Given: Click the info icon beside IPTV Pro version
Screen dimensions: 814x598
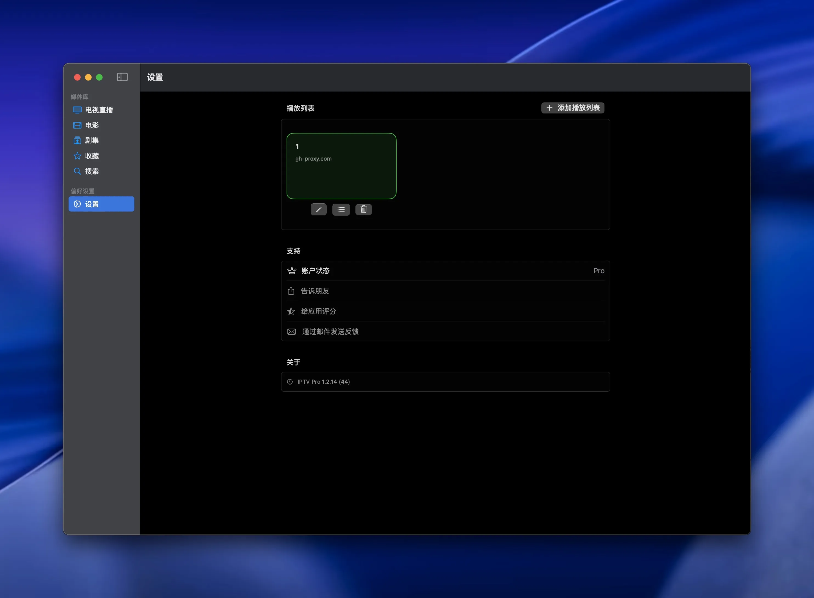Looking at the screenshot, I should pyautogui.click(x=290, y=382).
